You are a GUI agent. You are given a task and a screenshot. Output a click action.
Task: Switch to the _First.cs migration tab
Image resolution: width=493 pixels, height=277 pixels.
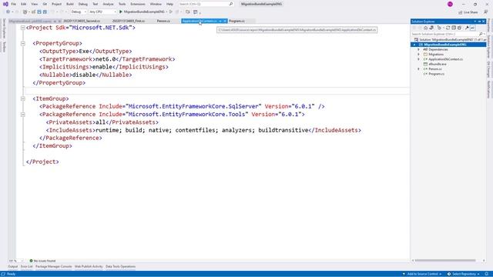coord(129,21)
